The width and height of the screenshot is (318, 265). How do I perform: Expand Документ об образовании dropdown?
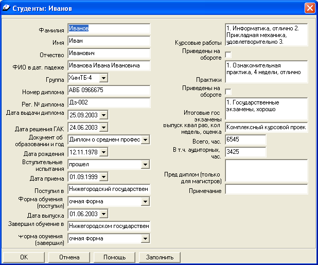tap(145, 139)
